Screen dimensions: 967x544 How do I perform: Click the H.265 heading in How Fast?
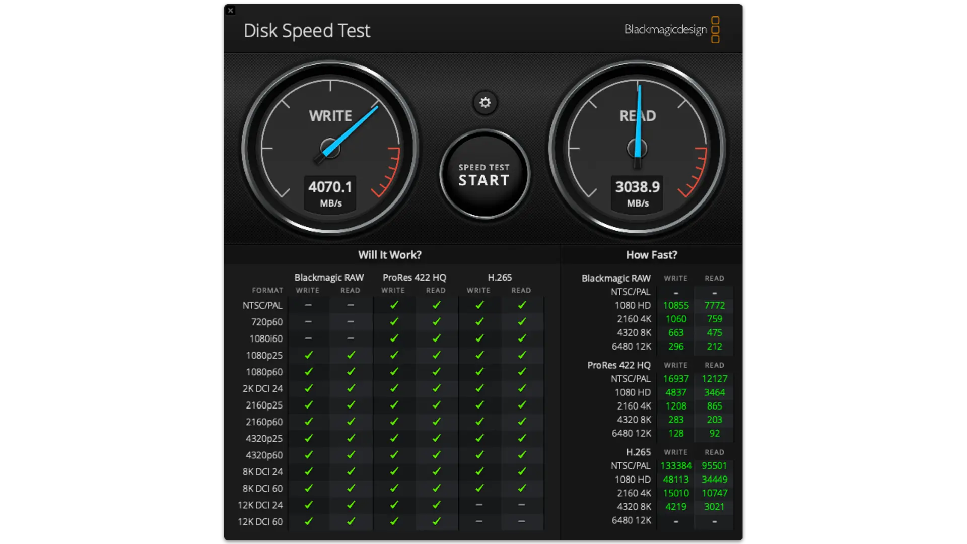(638, 452)
